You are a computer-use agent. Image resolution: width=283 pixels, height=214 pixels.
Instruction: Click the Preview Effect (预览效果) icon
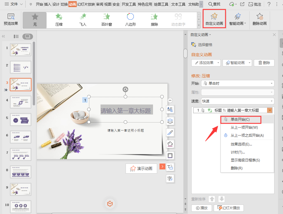click(x=11, y=19)
